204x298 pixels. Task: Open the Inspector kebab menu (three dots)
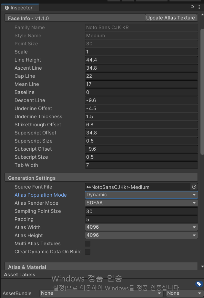(199, 7)
